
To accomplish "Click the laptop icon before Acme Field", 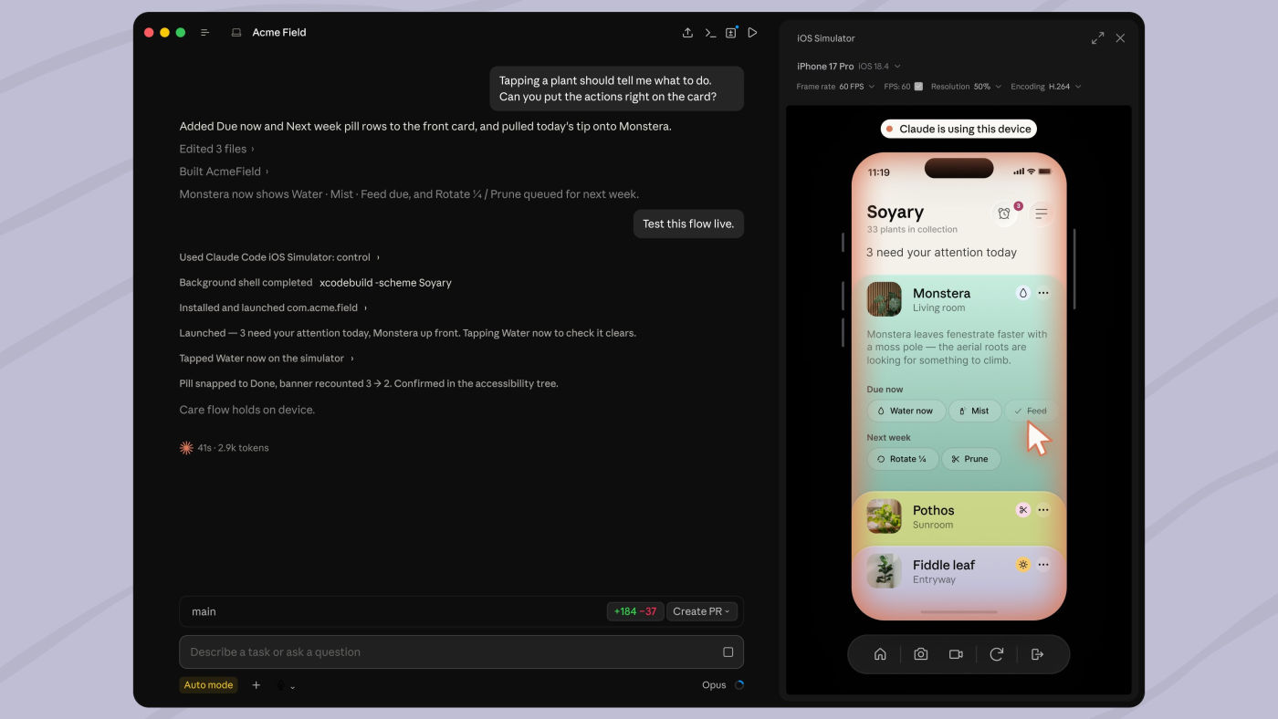I will coord(236,33).
